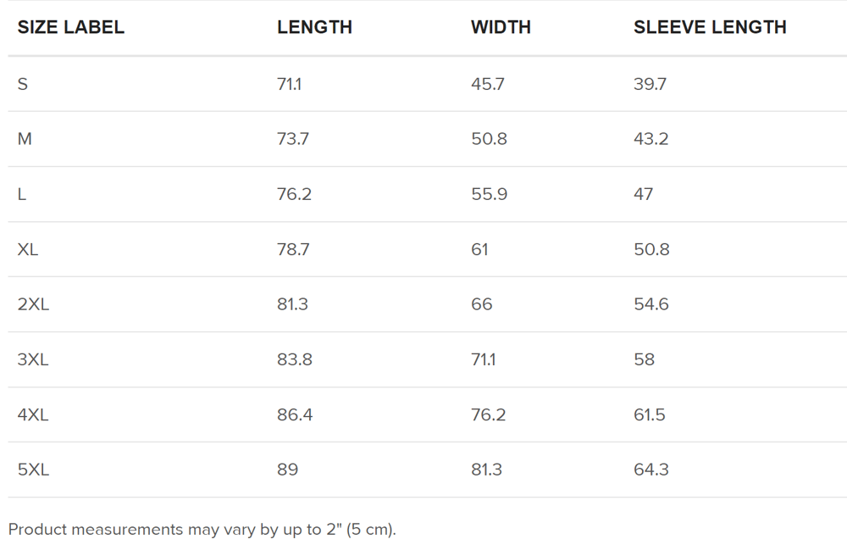847x556 pixels.
Task: Click the product measurements disclaimer text
Action: tap(202, 529)
